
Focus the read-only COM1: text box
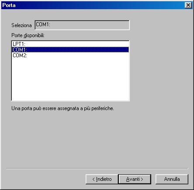tap(82, 25)
